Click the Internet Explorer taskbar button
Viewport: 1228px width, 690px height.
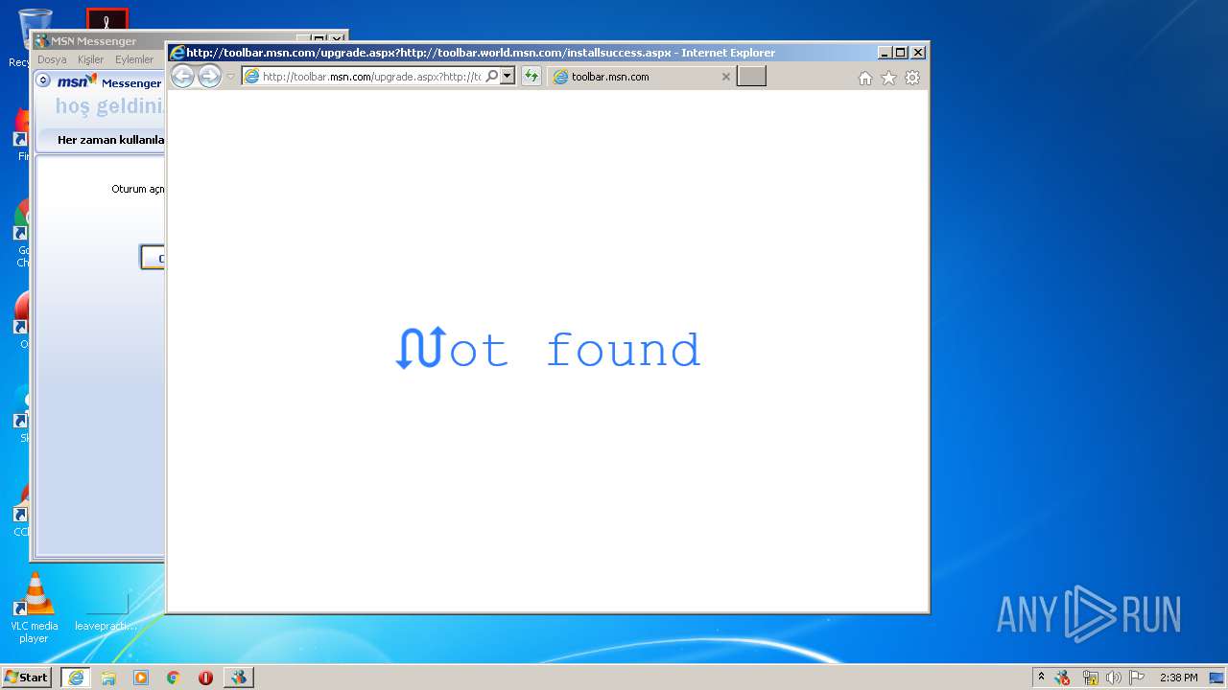coord(76,678)
